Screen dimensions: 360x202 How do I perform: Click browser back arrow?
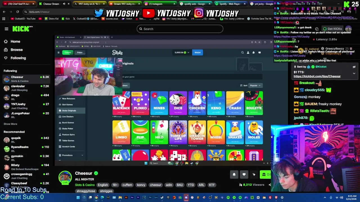pyautogui.click(x=4, y=12)
